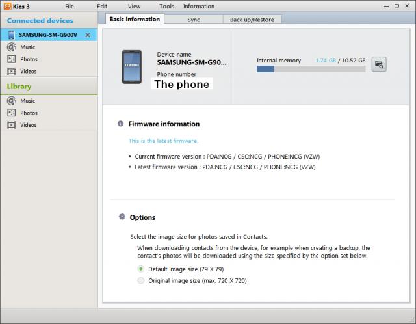Click the Kies 3 app logo icon
416x324 pixels.
tap(7, 6)
